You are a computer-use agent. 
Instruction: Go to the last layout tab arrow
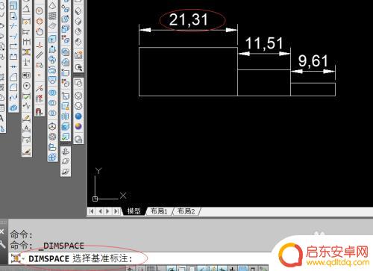tap(116, 211)
